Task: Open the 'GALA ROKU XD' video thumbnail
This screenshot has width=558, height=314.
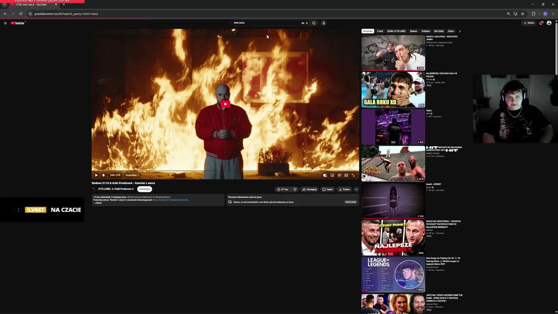Action: pyautogui.click(x=393, y=90)
